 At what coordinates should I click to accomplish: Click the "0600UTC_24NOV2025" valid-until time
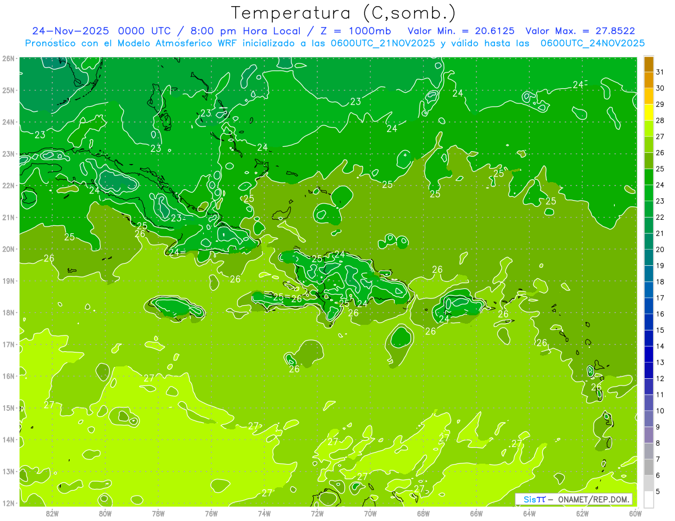[x=592, y=43]
